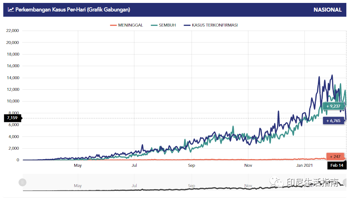Click the NASIONAL label in header
This screenshot has height=198, width=350.
[327, 10]
